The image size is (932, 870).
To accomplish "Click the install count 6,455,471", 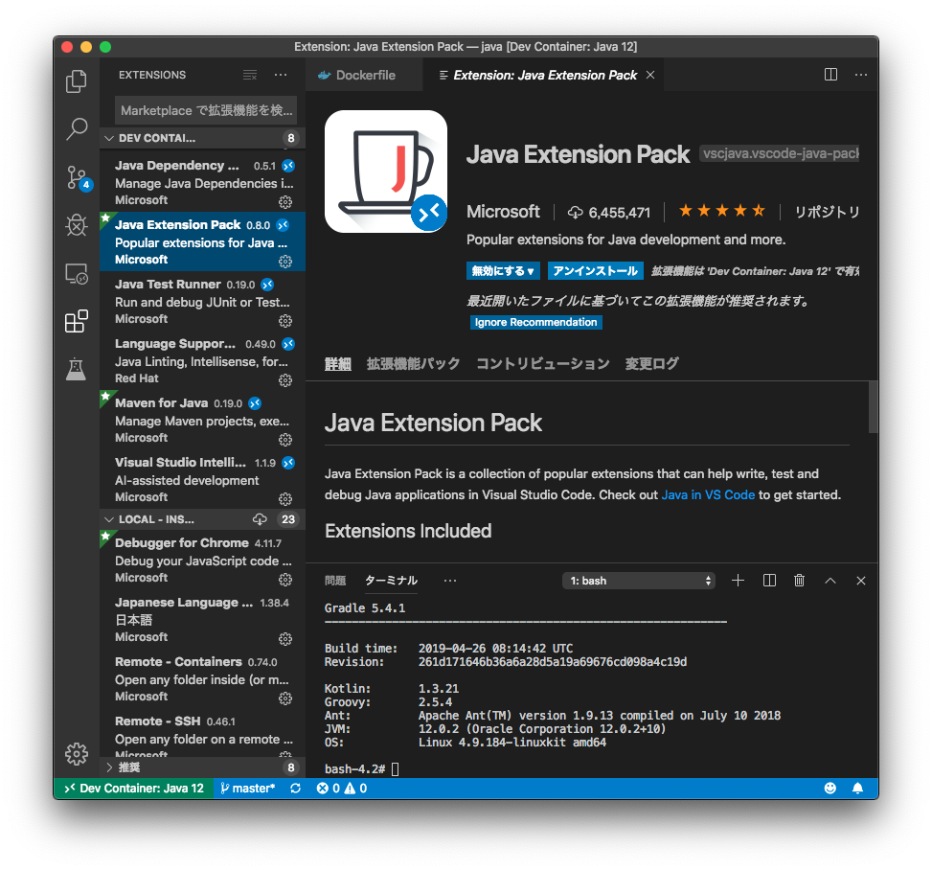I will [609, 213].
